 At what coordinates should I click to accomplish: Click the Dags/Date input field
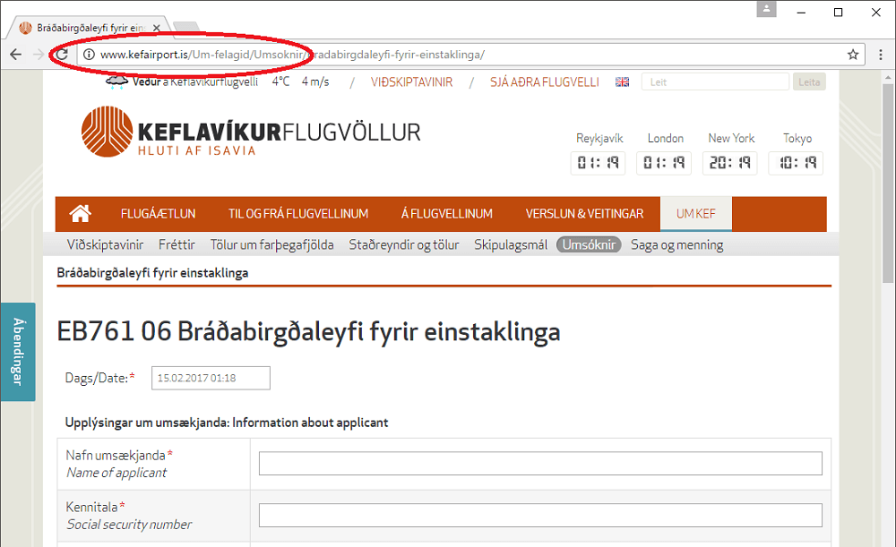pyautogui.click(x=211, y=378)
